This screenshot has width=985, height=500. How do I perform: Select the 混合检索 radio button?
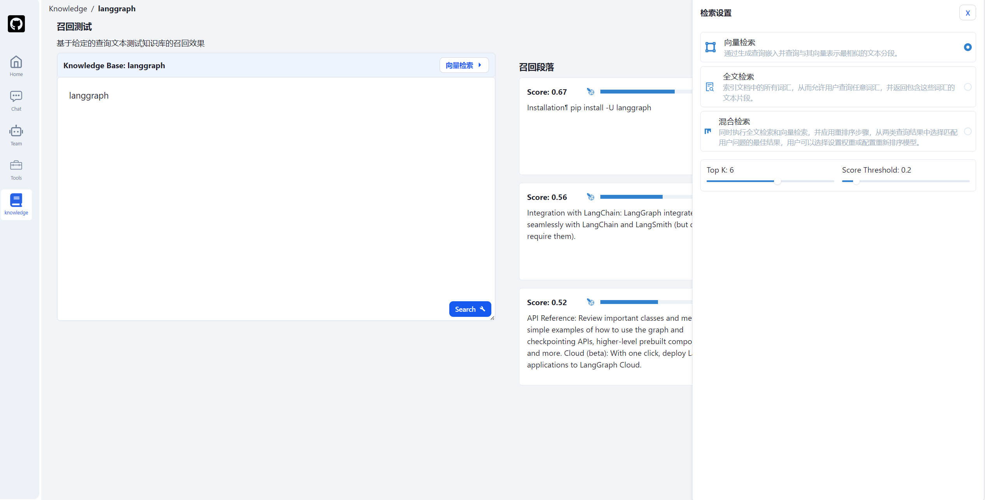click(x=967, y=132)
